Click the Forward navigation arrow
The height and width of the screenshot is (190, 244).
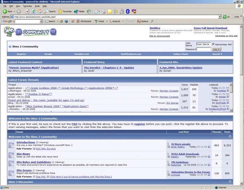19,11
